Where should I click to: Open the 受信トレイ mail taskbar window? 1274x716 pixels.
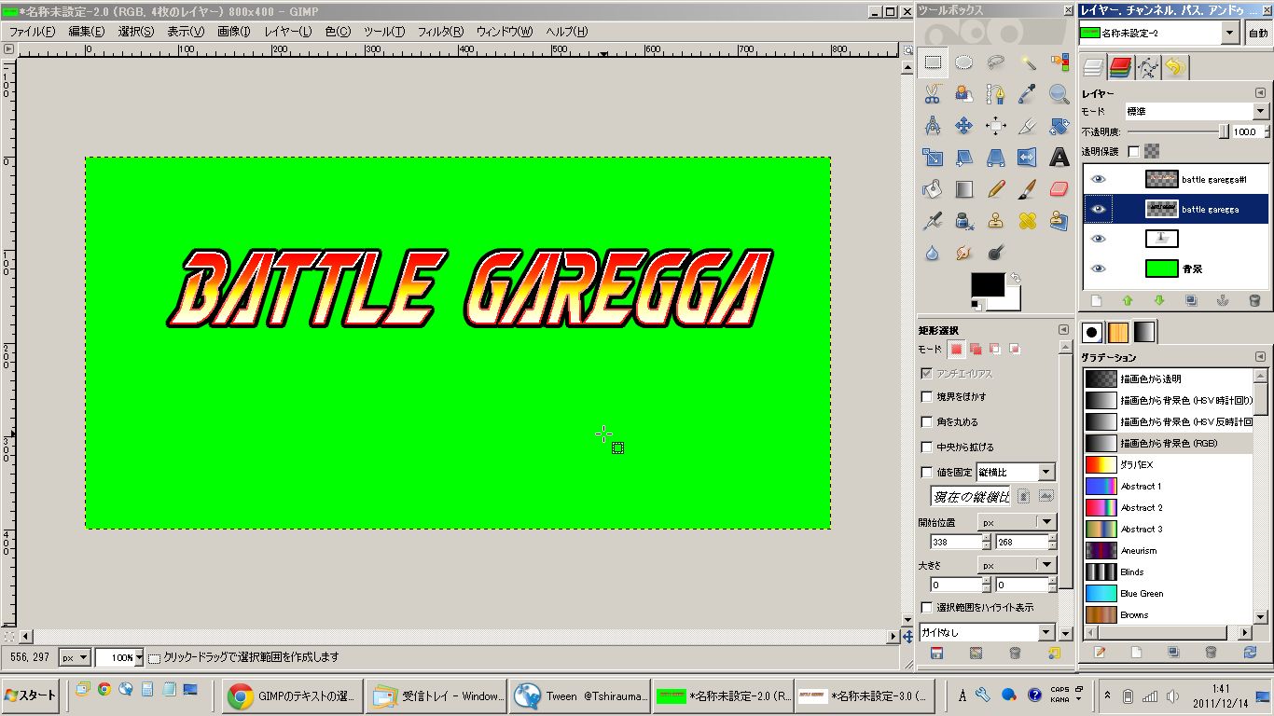pos(436,695)
